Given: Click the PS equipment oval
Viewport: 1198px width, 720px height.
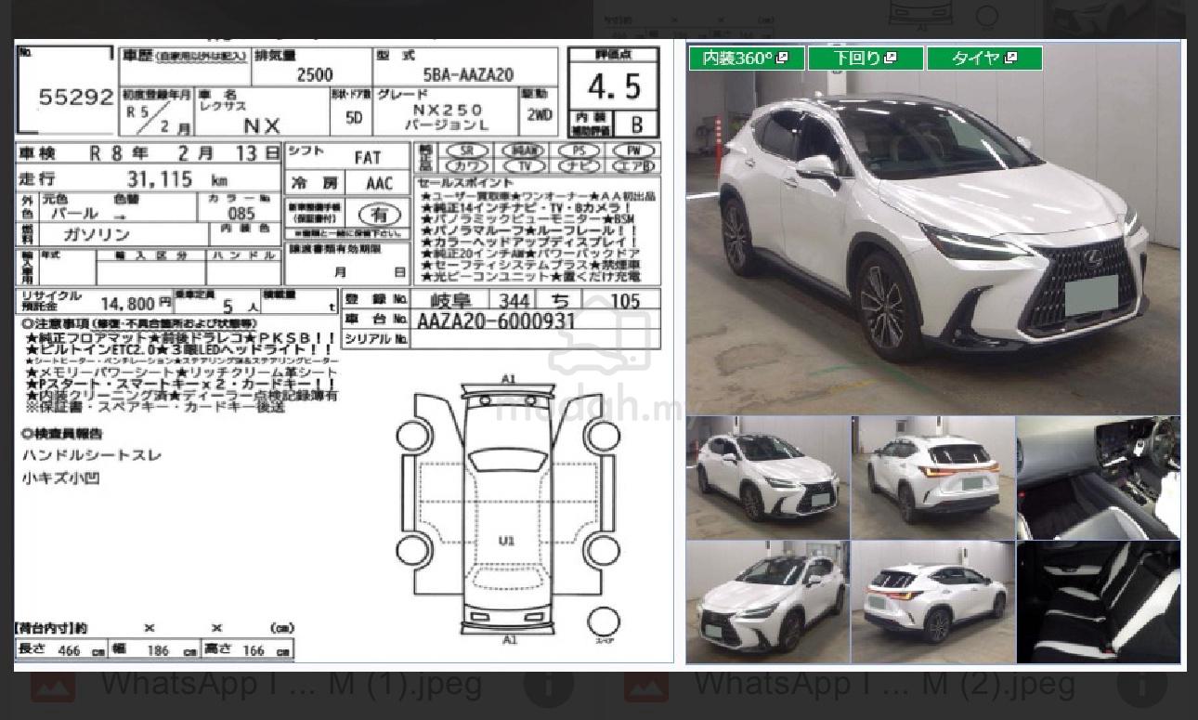Looking at the screenshot, I should (x=579, y=151).
